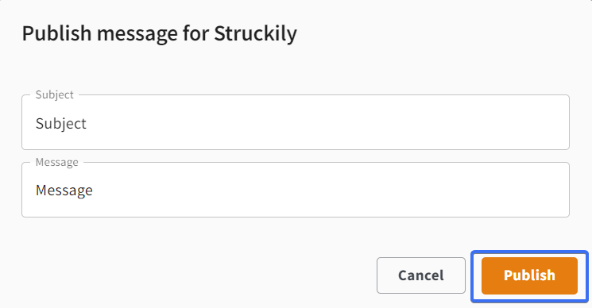Click empty right side of Message field

click(453, 191)
